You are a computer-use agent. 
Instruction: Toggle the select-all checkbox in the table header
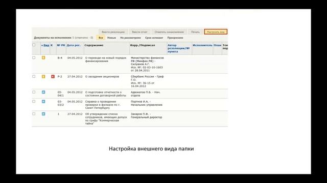(34, 45)
